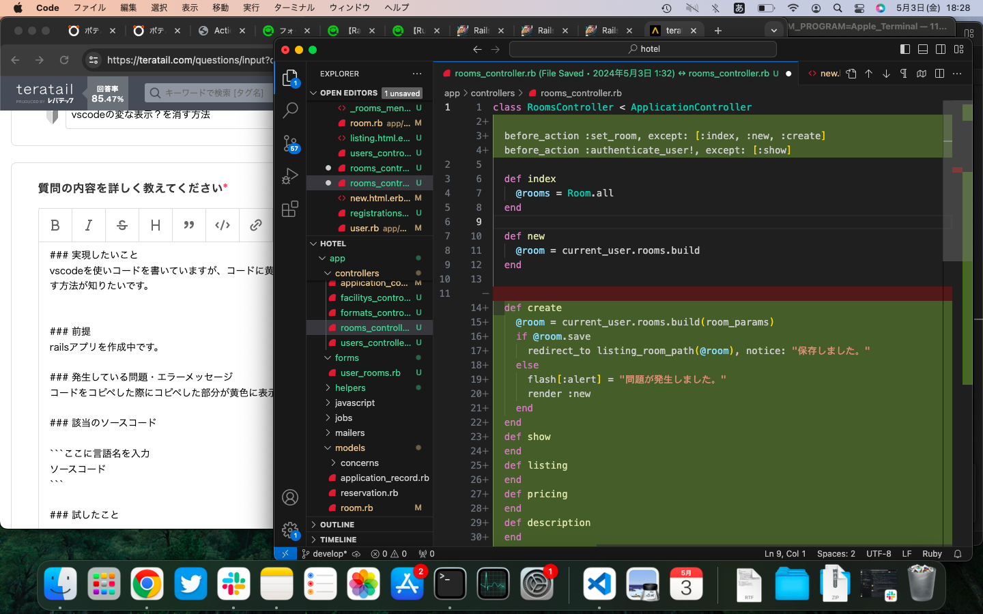Open the Slack app from the Dock
The height and width of the screenshot is (614, 983).
click(233, 584)
